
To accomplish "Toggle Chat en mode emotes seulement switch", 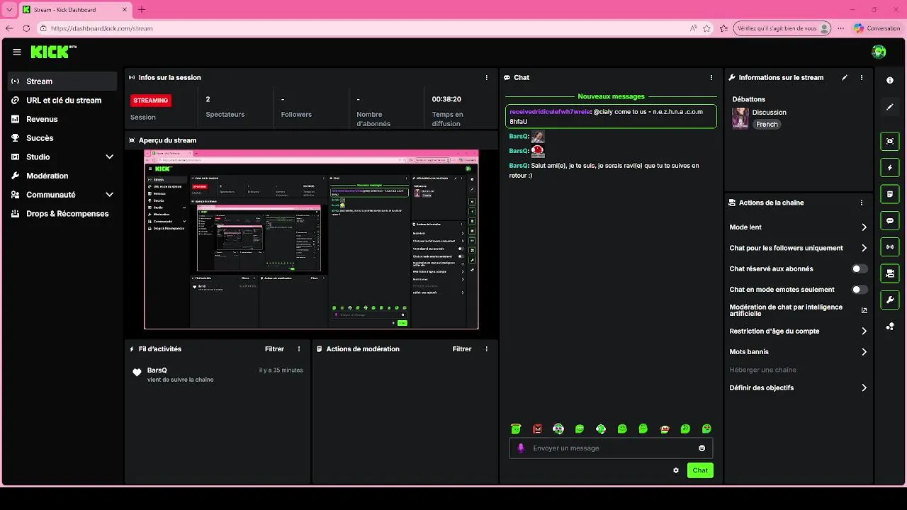I will [x=860, y=290].
